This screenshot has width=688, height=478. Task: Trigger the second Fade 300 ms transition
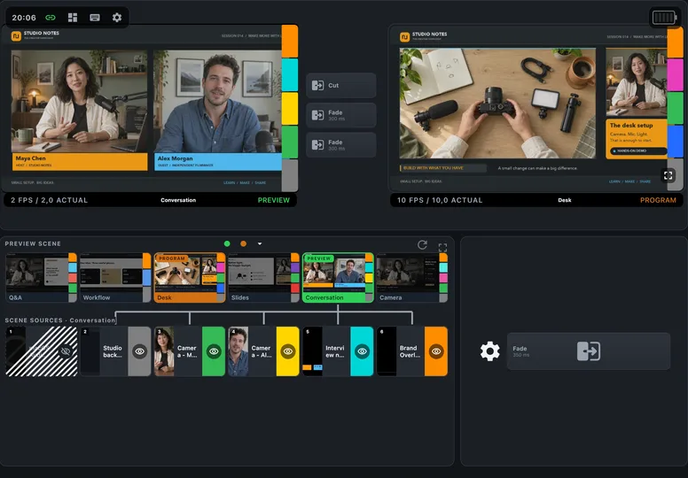(x=341, y=145)
